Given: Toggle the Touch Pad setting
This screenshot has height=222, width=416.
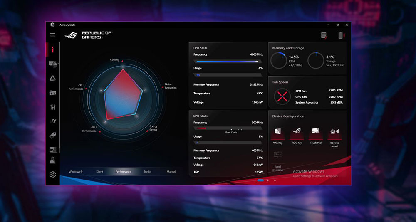Looking at the screenshot, I should pyautogui.click(x=316, y=135).
